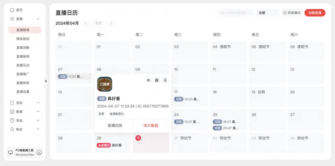This screenshot has height=166, width=335.
Task: Open 直播回放 in the popup
Action: (115, 125)
